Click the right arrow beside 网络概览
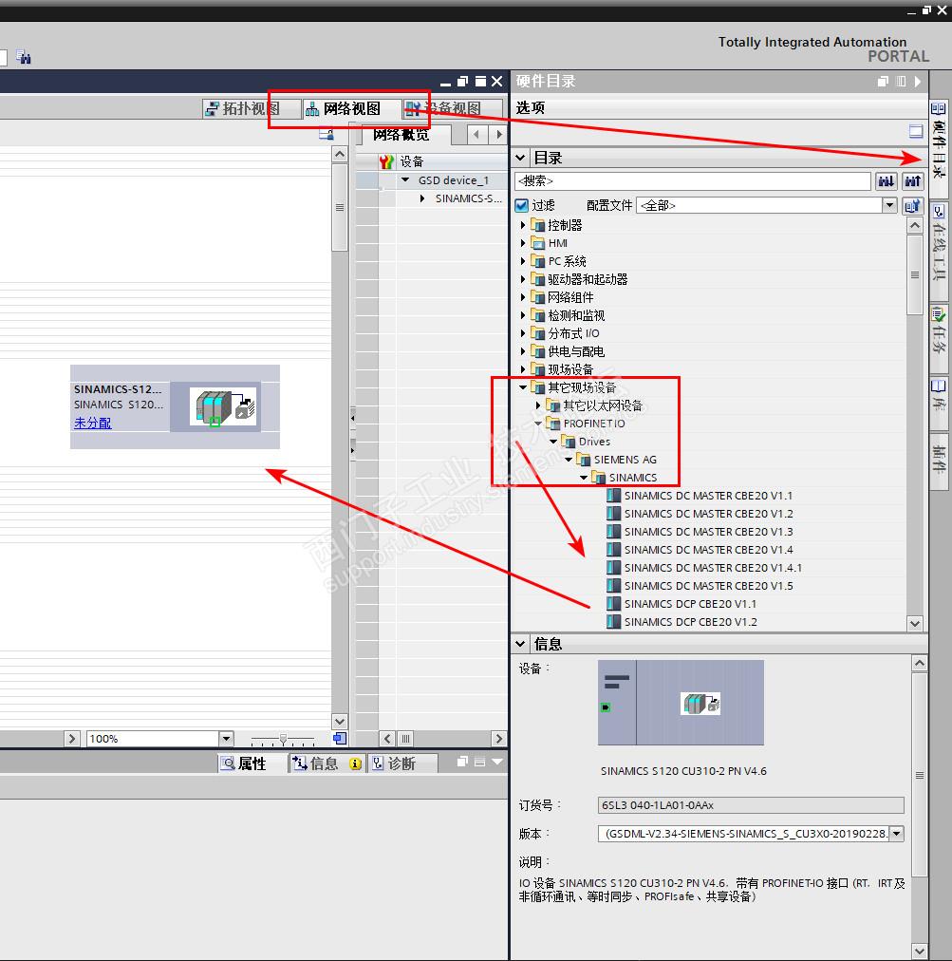952x961 pixels. [x=498, y=134]
